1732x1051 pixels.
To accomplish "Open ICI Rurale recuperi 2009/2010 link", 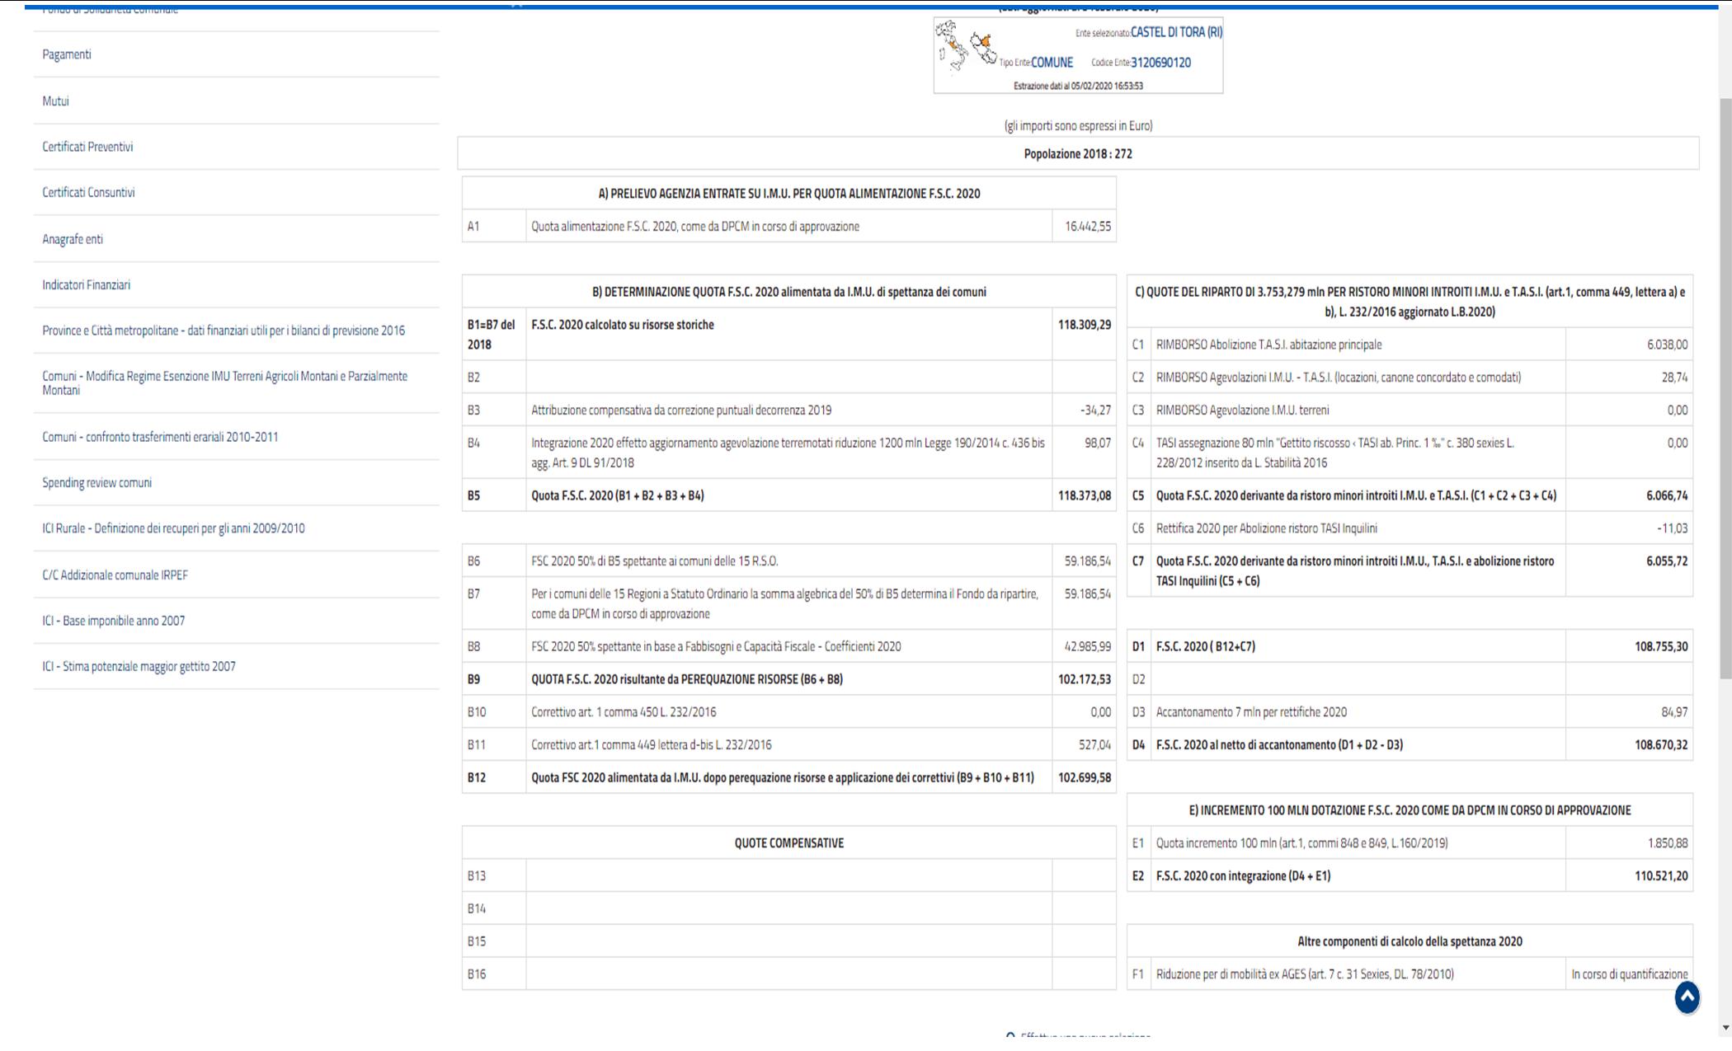I will coord(173,528).
